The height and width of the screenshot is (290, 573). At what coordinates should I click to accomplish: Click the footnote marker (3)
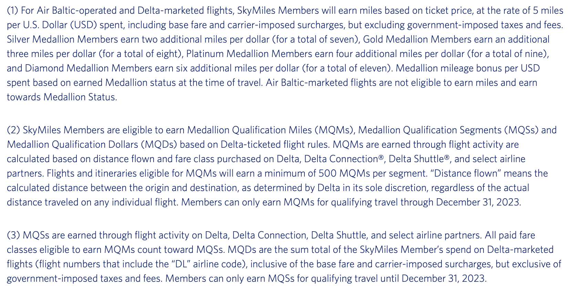(x=13, y=235)
